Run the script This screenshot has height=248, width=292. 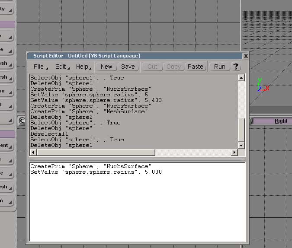[219, 67]
